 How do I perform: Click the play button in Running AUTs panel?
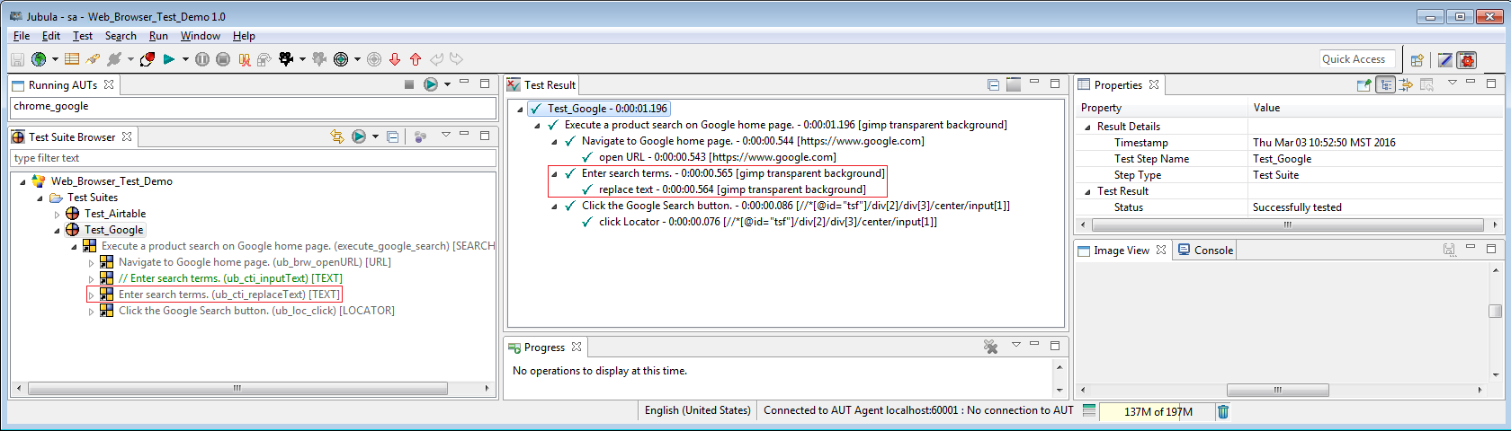coord(431,84)
